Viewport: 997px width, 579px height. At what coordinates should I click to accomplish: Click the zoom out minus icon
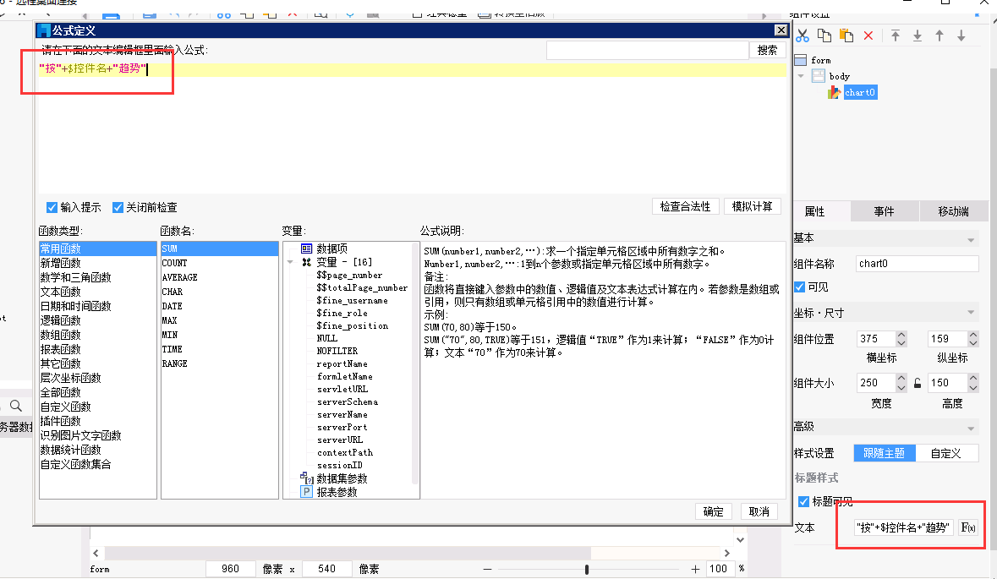point(488,570)
